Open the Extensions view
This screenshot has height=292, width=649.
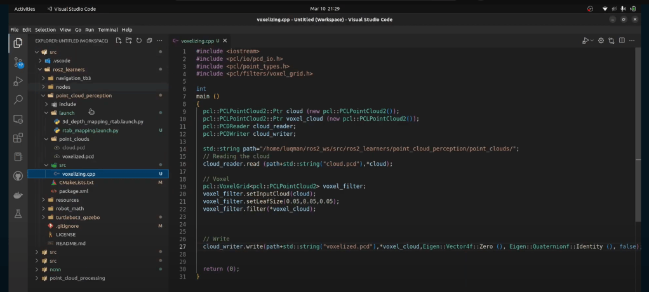click(x=18, y=137)
